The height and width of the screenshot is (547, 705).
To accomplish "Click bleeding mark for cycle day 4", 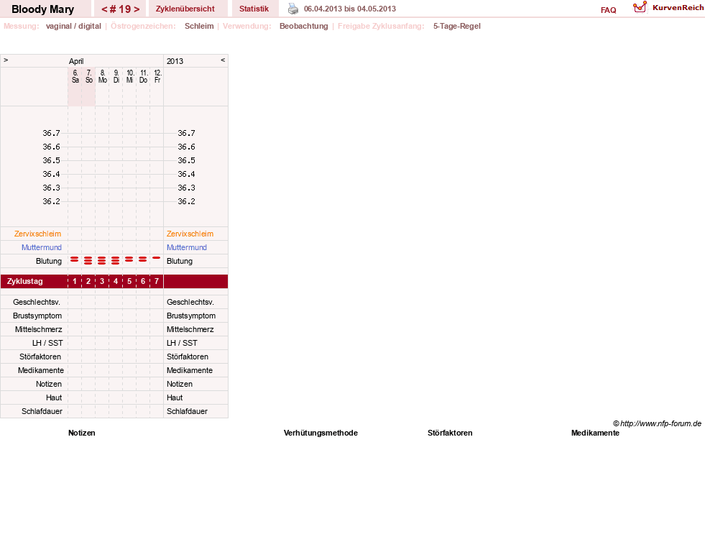I will click(116, 260).
